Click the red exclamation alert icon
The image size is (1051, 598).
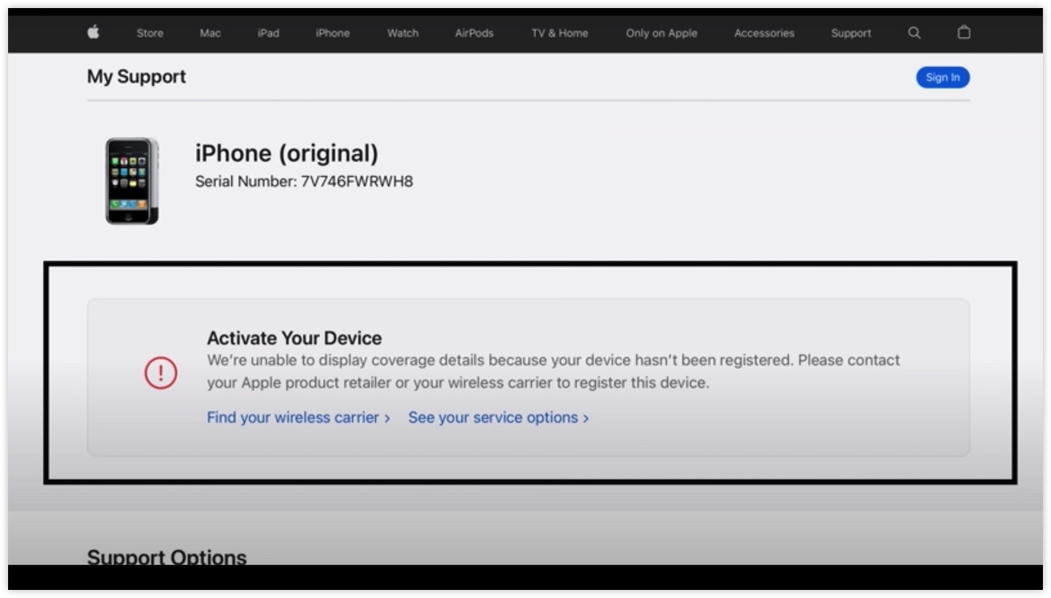160,373
